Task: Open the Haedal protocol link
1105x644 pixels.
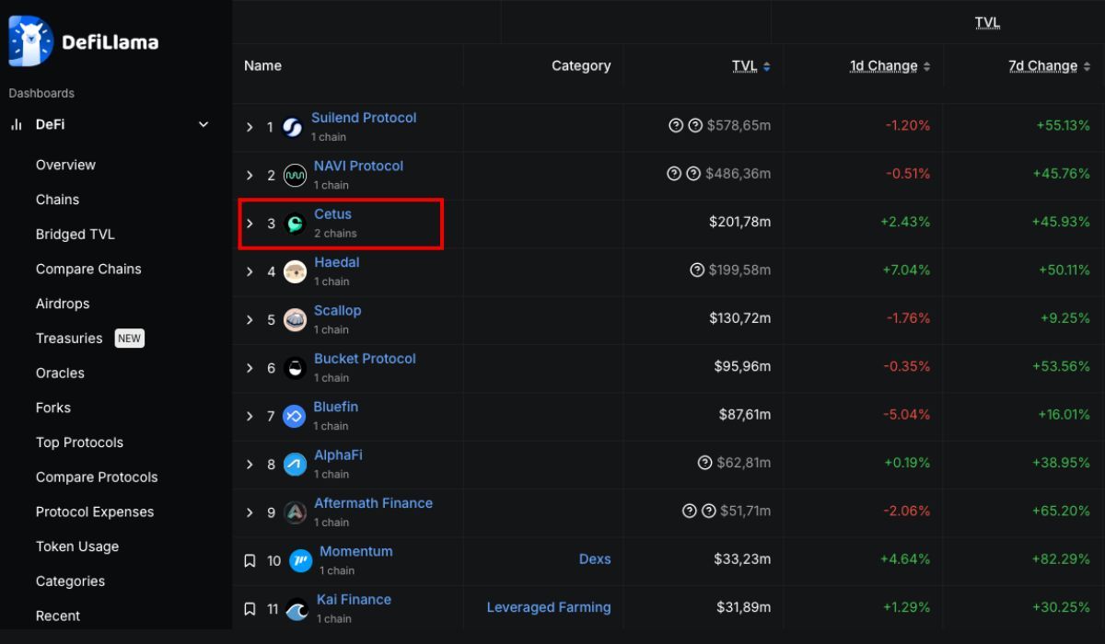Action: click(x=336, y=262)
